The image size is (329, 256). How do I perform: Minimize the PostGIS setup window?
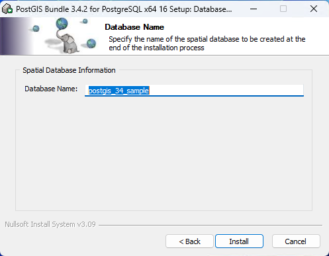254,9
